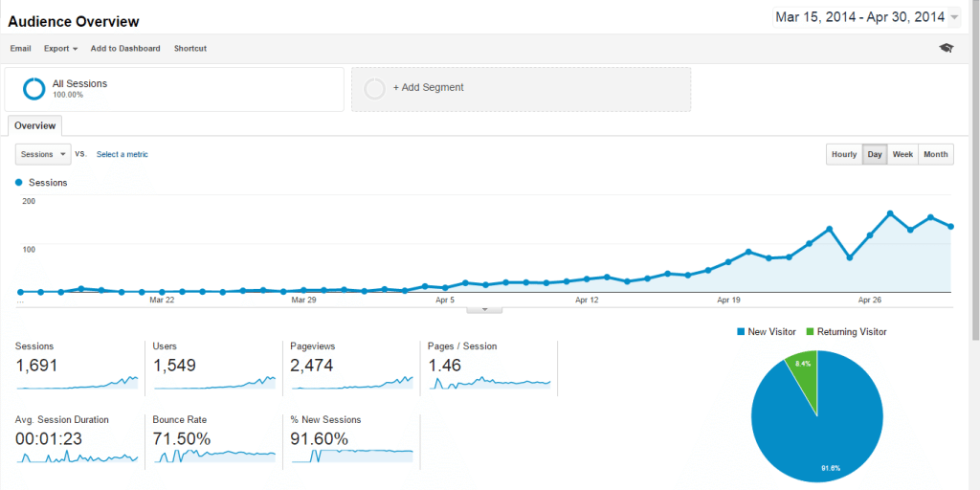Click the Email button
This screenshot has height=490, width=980.
(21, 48)
